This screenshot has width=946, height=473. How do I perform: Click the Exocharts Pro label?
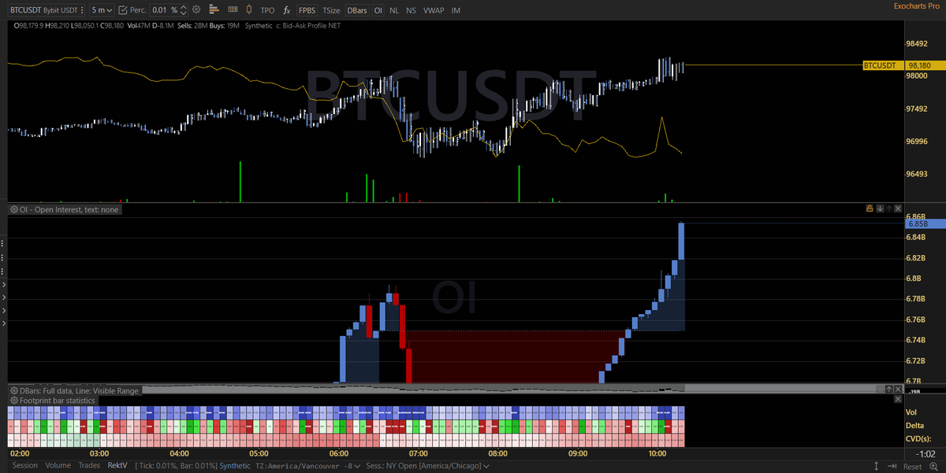tap(917, 6)
